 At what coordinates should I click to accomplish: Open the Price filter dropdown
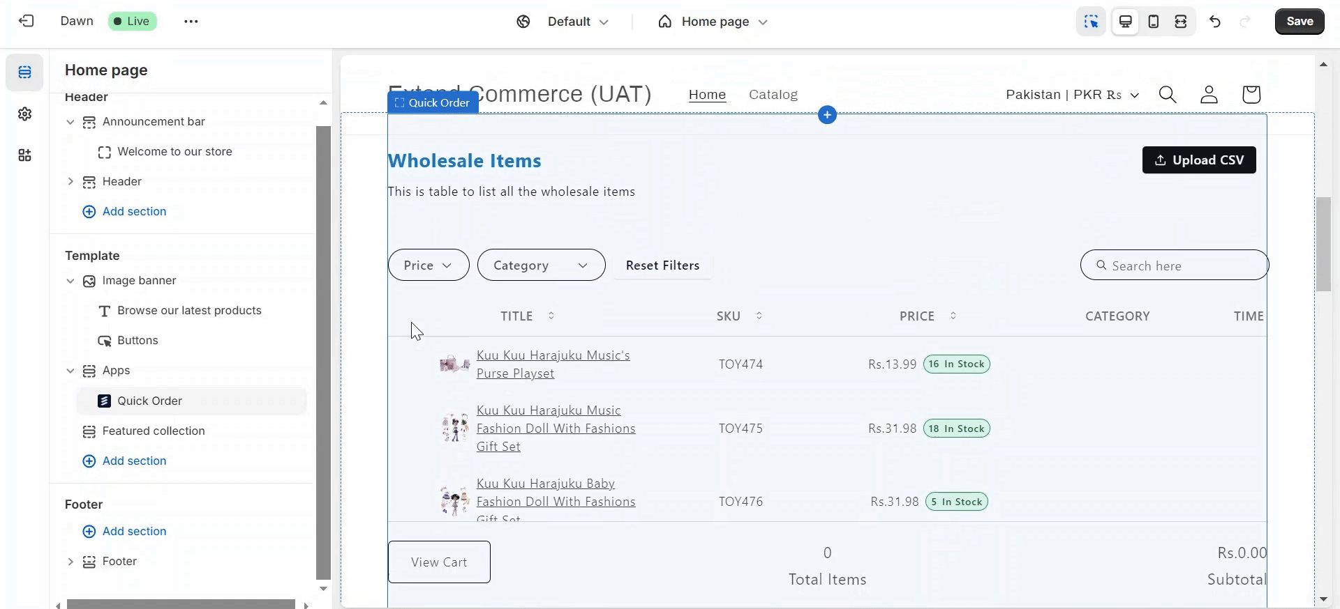pos(429,265)
